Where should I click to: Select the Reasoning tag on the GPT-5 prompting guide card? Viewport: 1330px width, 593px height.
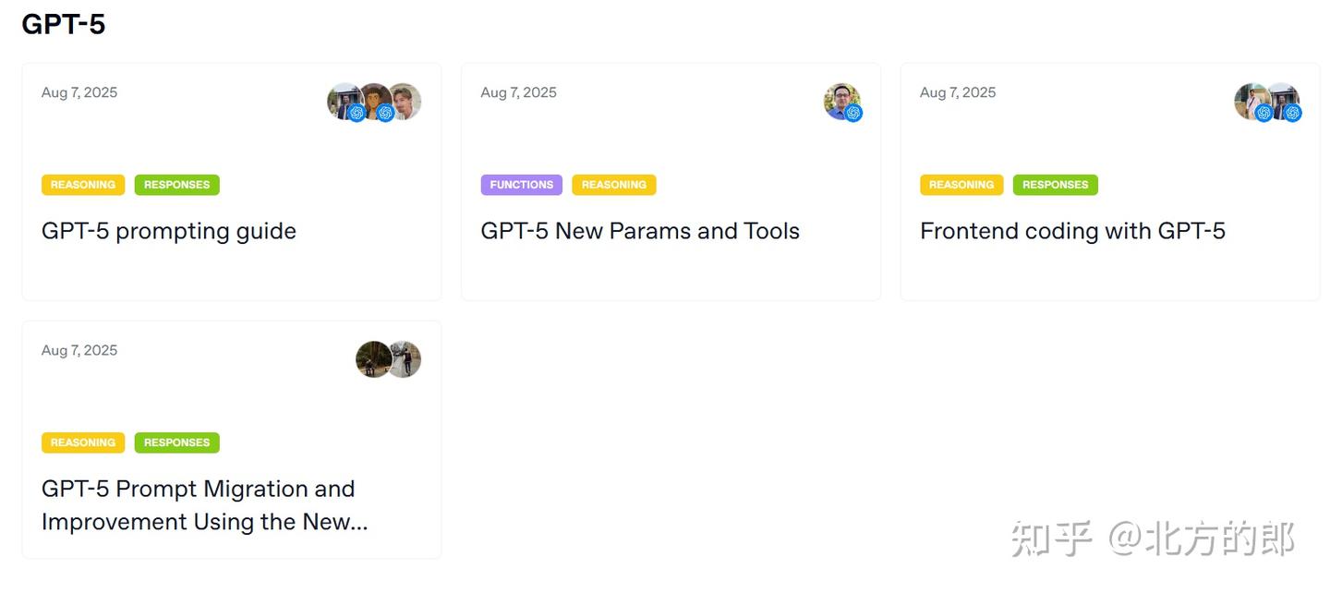tap(83, 185)
